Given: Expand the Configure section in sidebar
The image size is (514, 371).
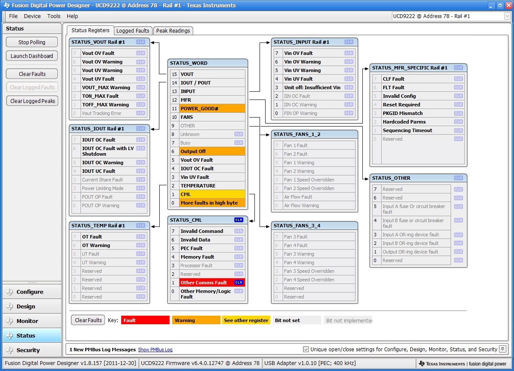Looking at the screenshot, I should click(32, 292).
